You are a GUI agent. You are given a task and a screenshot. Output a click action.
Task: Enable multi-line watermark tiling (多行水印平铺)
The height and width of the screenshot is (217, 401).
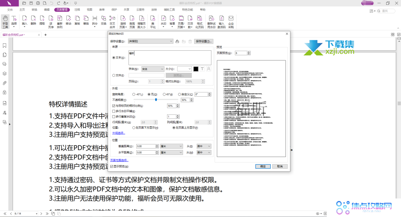click(114, 111)
